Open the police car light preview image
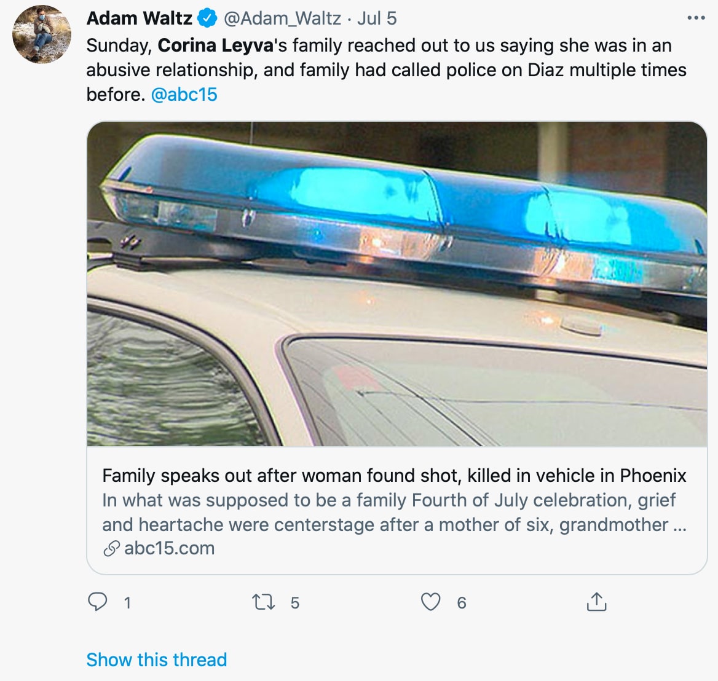Image resolution: width=718 pixels, height=681 pixels. tap(397, 284)
